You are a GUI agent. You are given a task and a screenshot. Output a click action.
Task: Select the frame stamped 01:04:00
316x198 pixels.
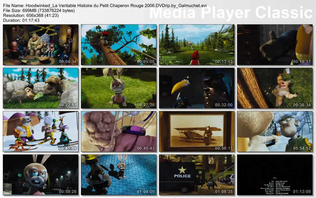pyautogui.click(x=119, y=175)
